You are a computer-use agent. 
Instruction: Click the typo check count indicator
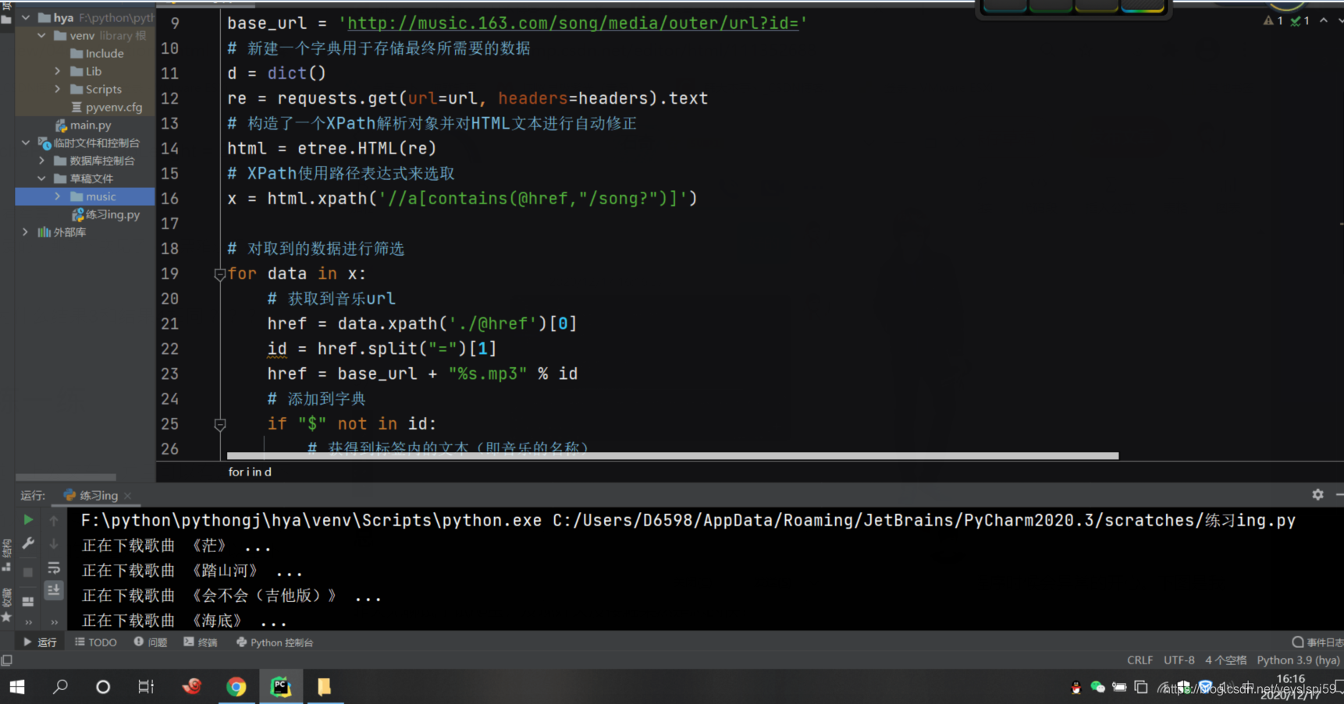tap(1300, 20)
